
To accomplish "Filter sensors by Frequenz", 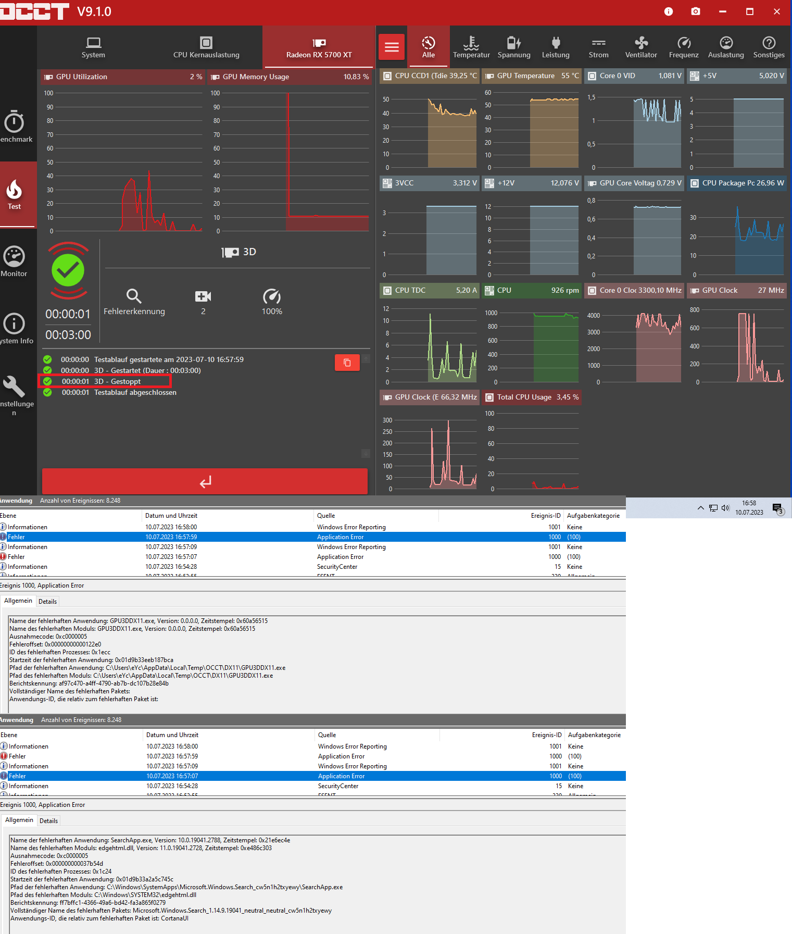I will [x=684, y=47].
